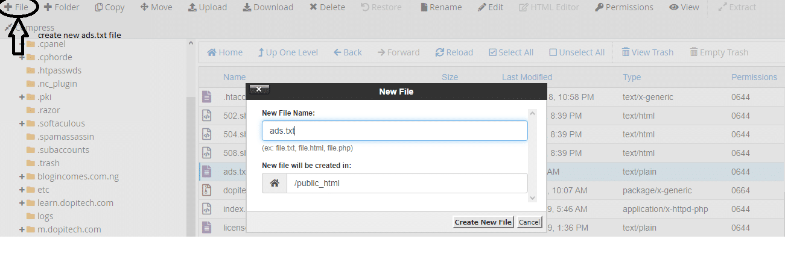Cancel the New File dialog
This screenshot has width=785, height=277.
(529, 222)
